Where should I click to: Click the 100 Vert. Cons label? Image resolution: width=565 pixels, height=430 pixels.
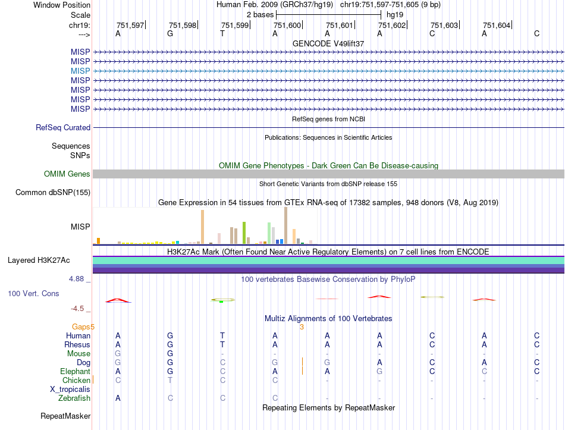(x=33, y=293)
